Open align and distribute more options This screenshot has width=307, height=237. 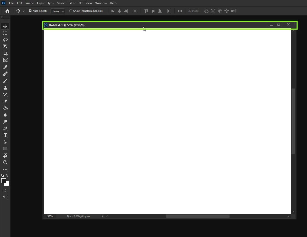[x=180, y=11]
